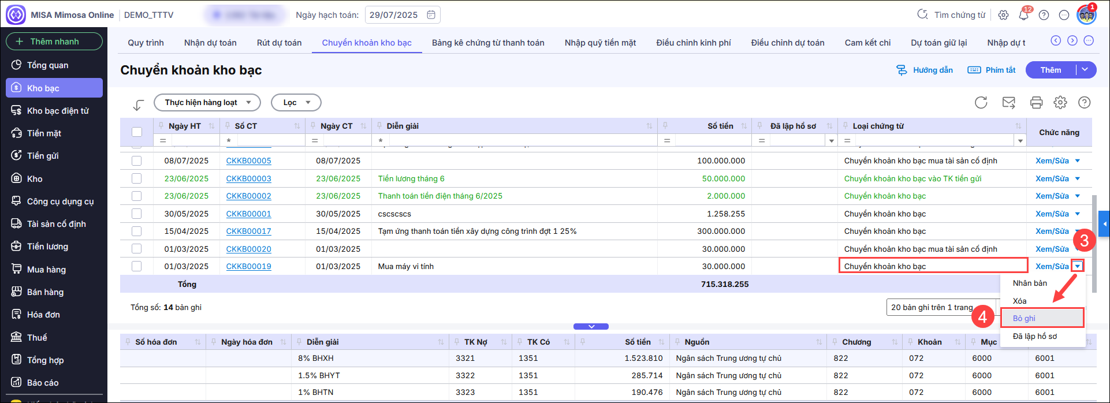The width and height of the screenshot is (1110, 403).
Task: Click the Thêm nhanh button in sidebar
Action: coord(54,42)
